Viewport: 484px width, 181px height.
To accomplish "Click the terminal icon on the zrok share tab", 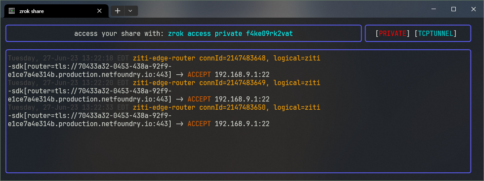I will coord(12,10).
